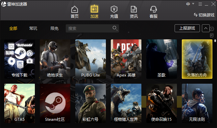Focus the 搜索 search field
The width and height of the screenshot is (217, 128).
pyautogui.click(x=92, y=28)
